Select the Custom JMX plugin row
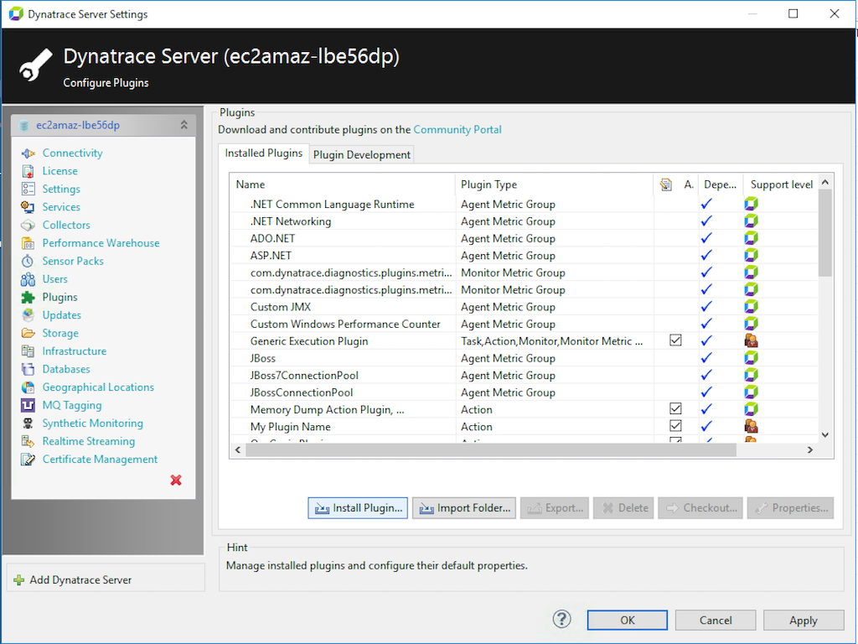This screenshot has width=858, height=644. pos(524,307)
